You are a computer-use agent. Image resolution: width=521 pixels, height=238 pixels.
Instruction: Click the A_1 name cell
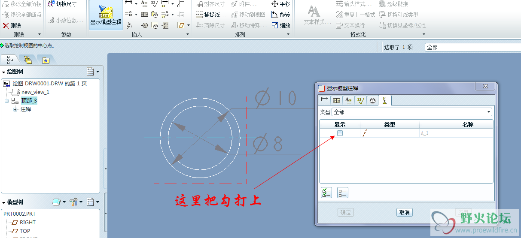click(x=456, y=133)
